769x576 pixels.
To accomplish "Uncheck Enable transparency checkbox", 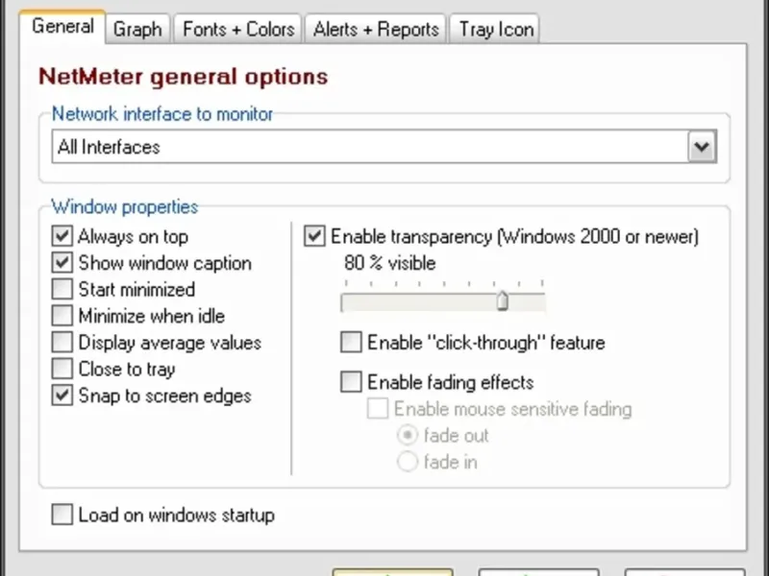I will pos(315,236).
